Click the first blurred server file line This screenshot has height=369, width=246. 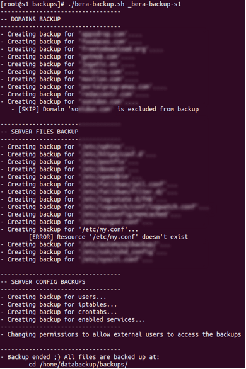pyautogui.click(x=67, y=147)
